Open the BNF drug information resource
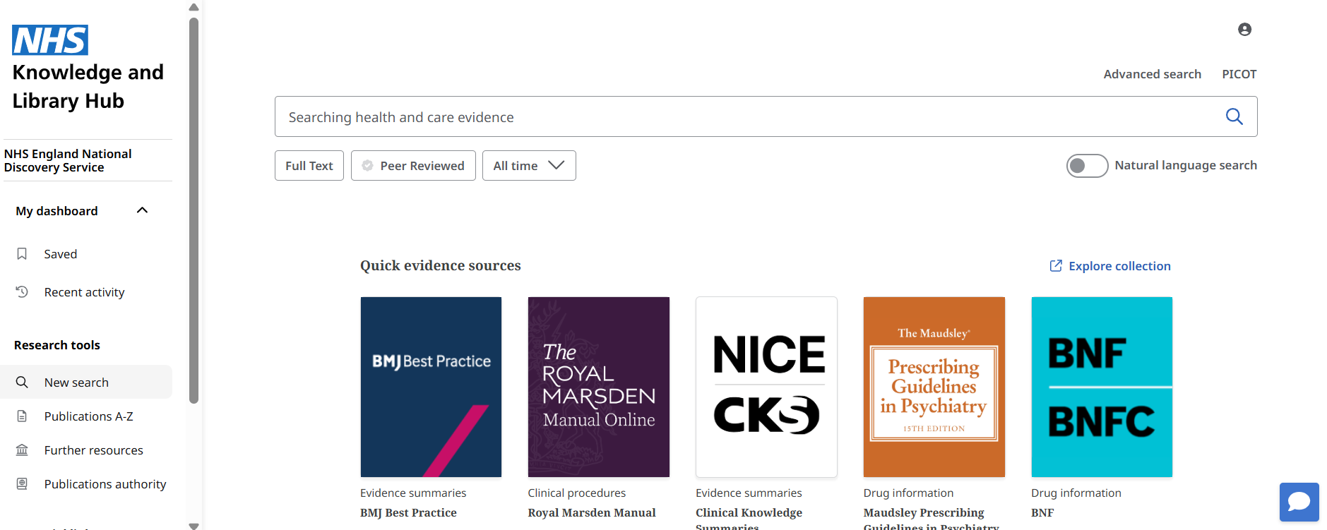This screenshot has width=1327, height=530. tap(1101, 387)
